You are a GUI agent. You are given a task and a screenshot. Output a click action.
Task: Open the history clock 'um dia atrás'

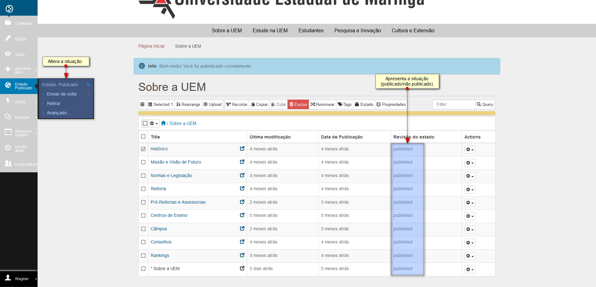[8, 148]
